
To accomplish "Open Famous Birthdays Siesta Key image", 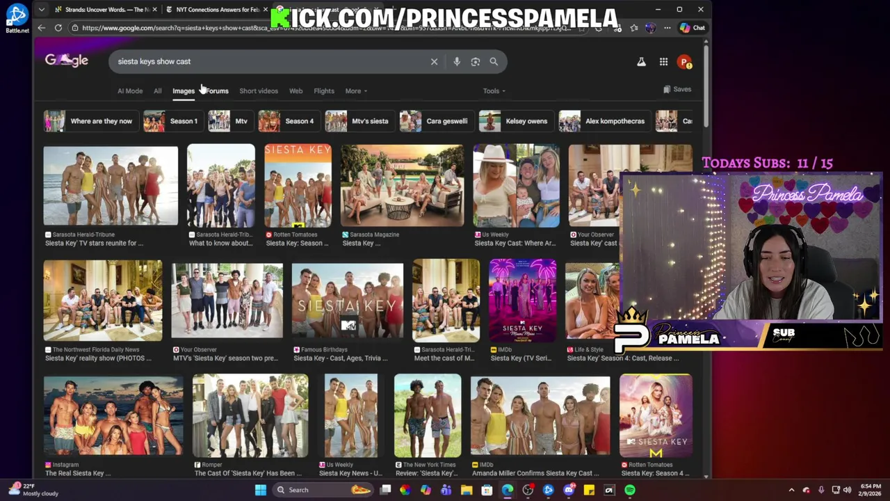I will coord(347,301).
